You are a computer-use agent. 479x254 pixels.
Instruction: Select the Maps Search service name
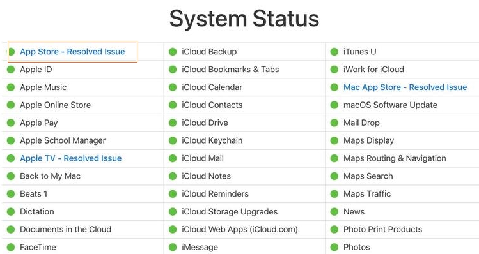[x=368, y=176]
